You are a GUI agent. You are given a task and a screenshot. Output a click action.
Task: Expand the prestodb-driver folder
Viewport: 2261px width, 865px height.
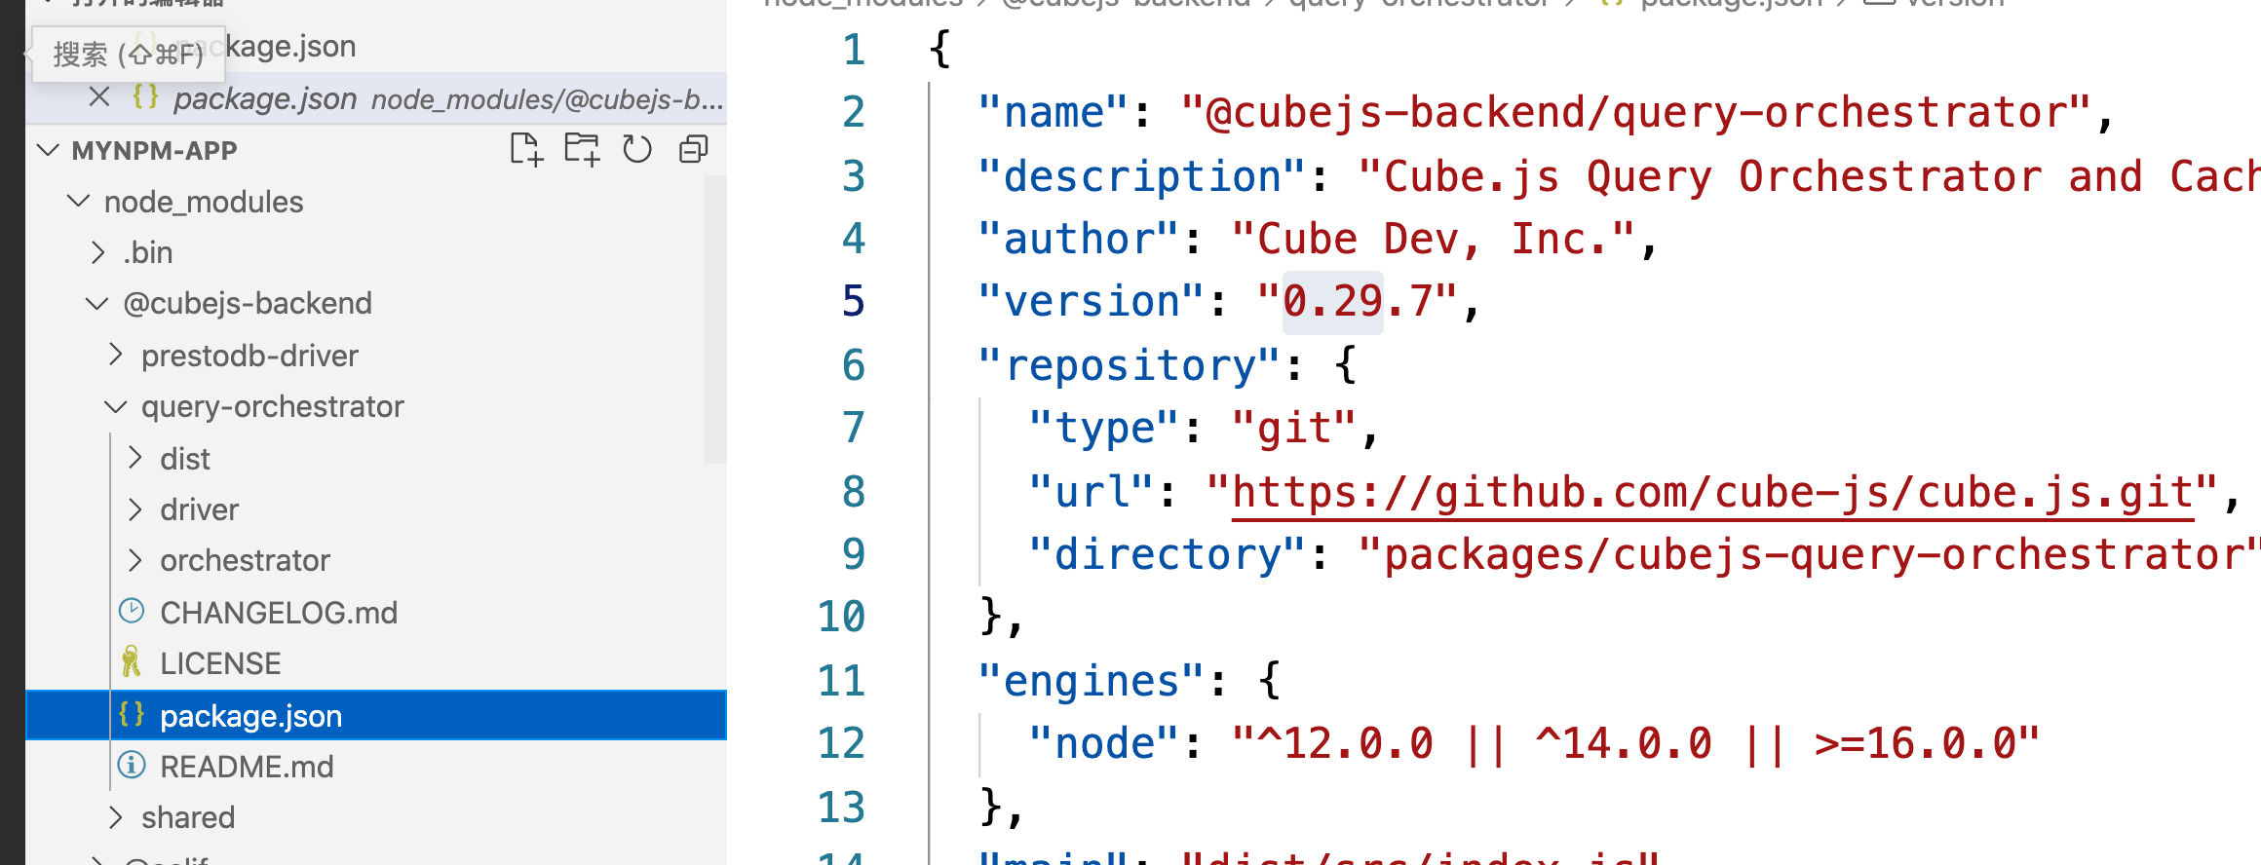click(x=116, y=355)
